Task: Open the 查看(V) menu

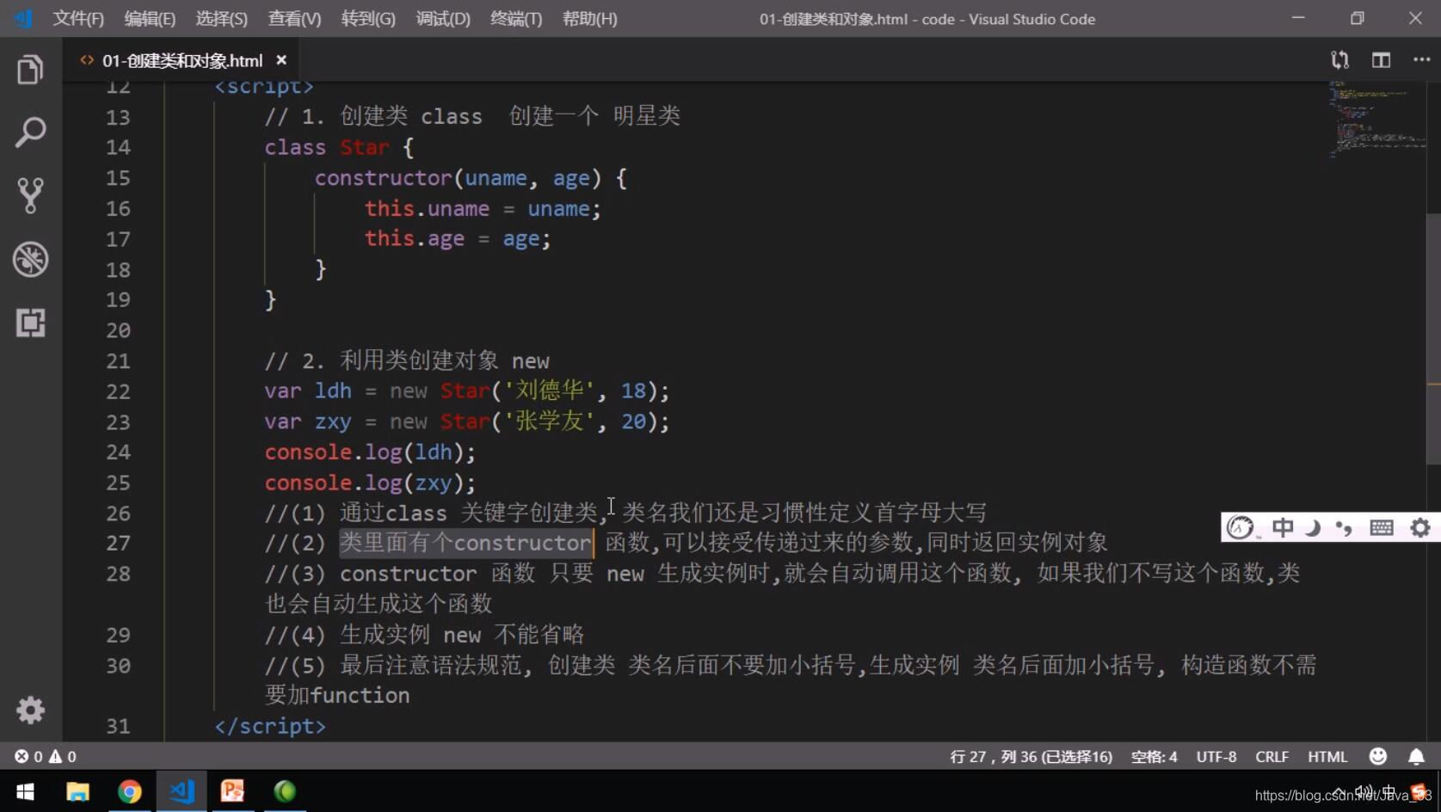Action: tap(294, 18)
